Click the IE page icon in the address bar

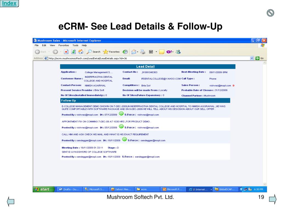(x=46, y=58)
